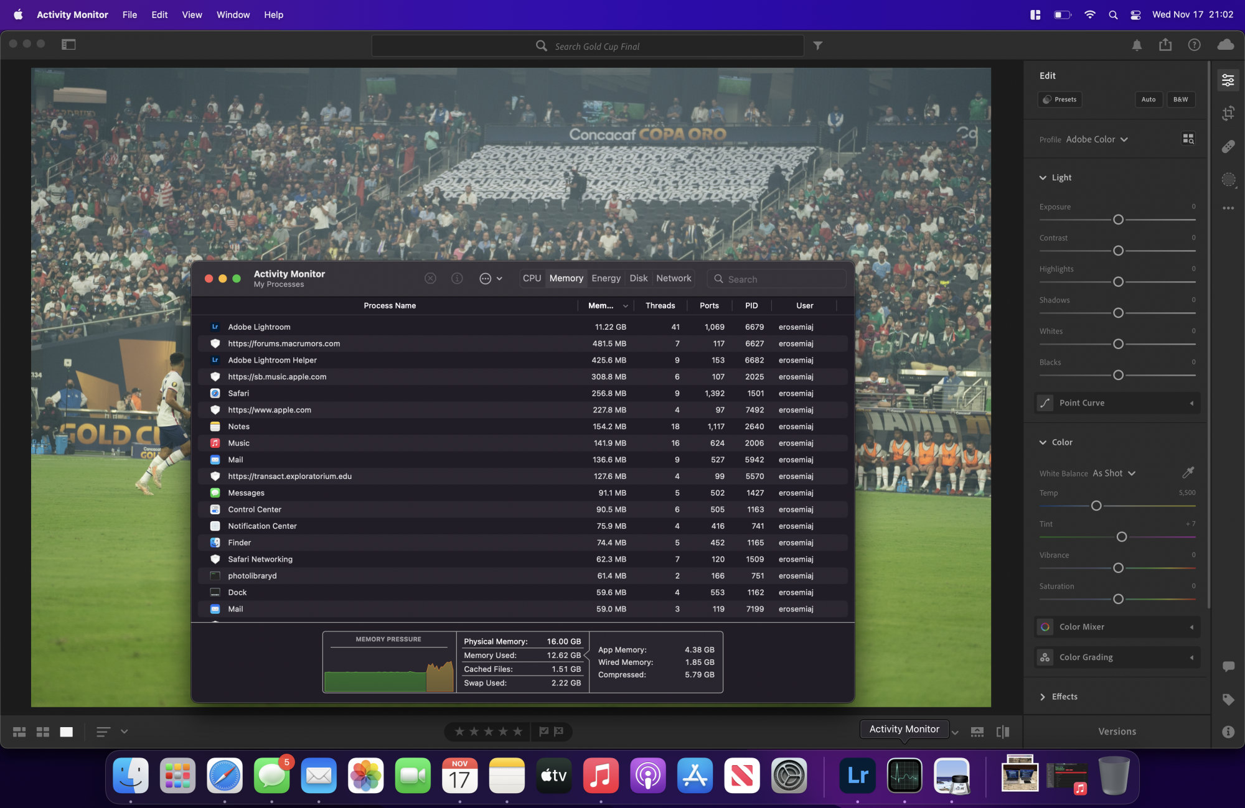This screenshot has width=1245, height=808.
Task: Click the Exposure slider handle
Action: (x=1118, y=220)
